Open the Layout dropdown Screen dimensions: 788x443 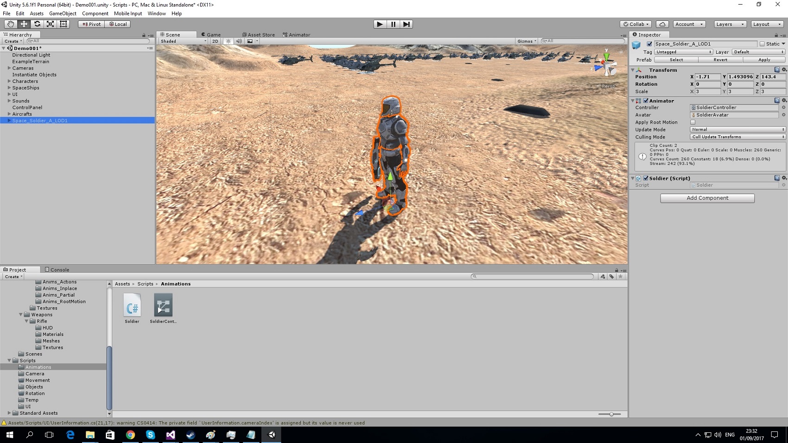767,24
